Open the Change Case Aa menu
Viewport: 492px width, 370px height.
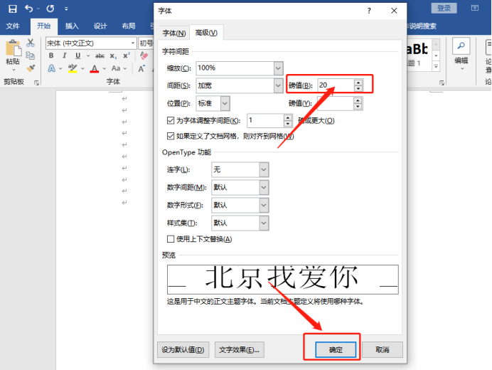coord(116,68)
